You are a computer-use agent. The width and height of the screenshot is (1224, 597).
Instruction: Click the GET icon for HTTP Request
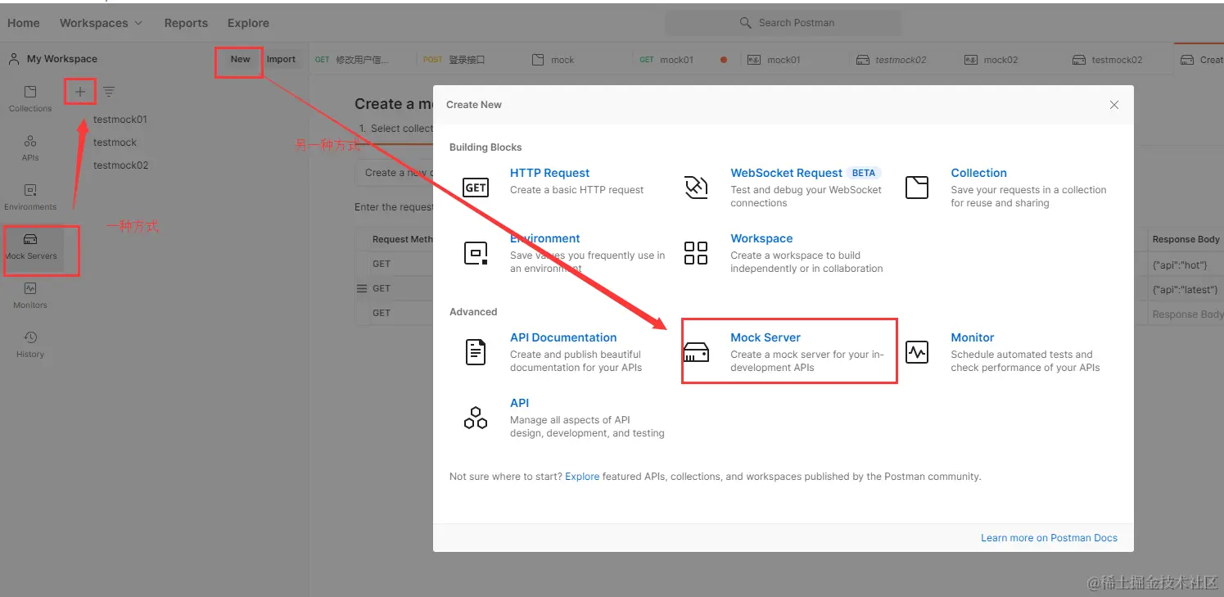[x=476, y=188]
